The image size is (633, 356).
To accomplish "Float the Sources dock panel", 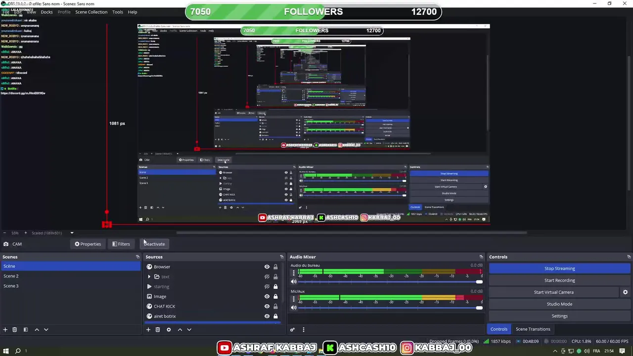I will click(x=282, y=257).
